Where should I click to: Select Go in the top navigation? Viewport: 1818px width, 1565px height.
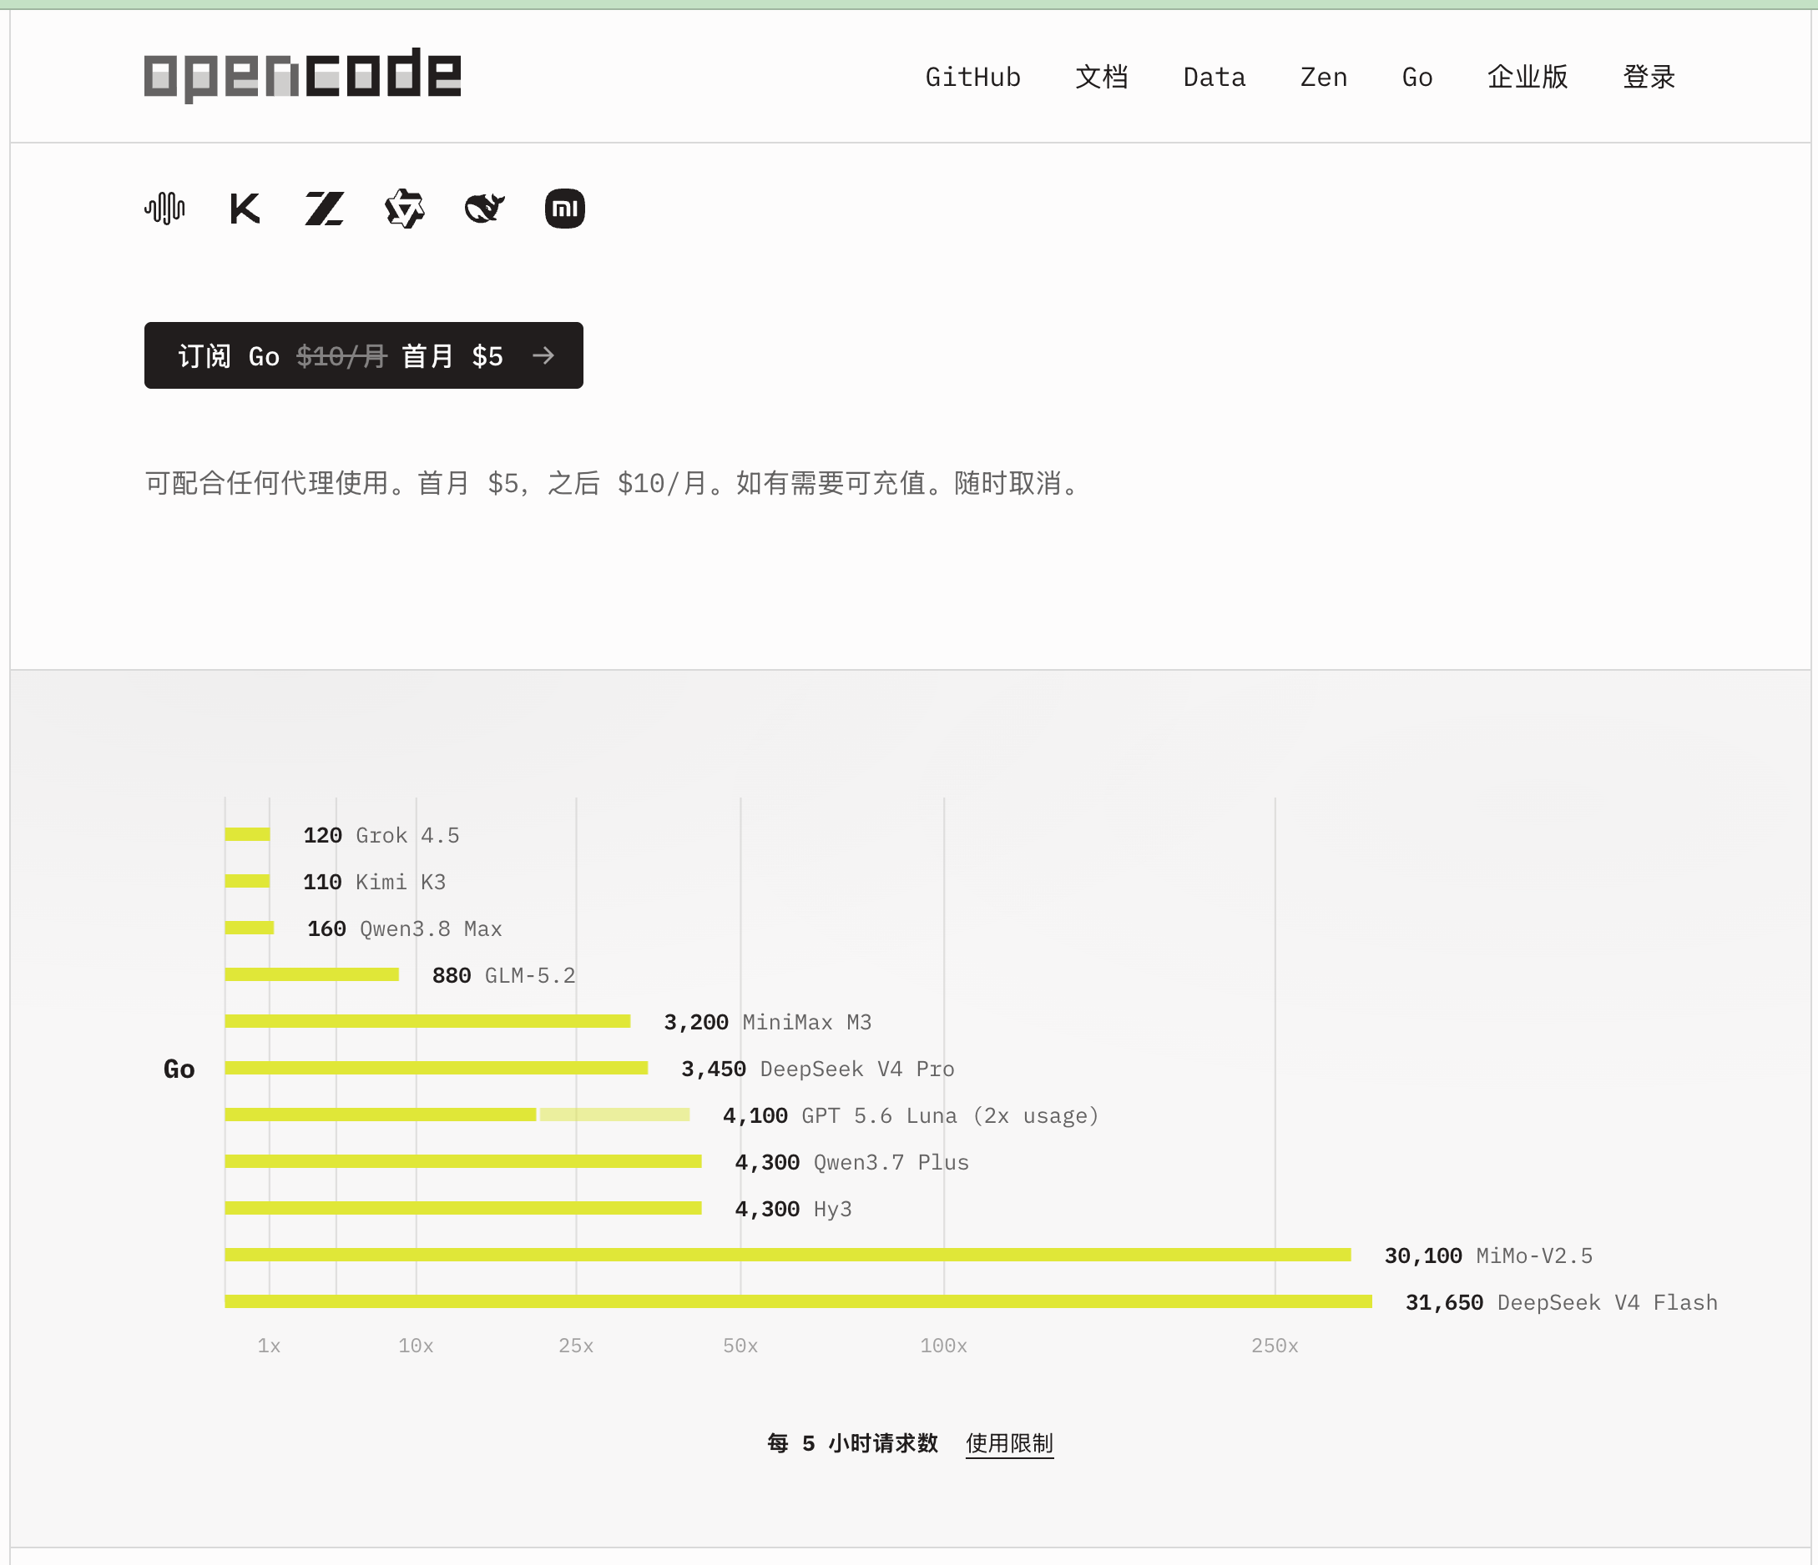point(1418,77)
